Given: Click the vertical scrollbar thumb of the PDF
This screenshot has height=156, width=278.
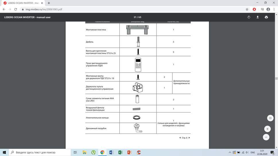Looking at the screenshot, I should [276, 78].
